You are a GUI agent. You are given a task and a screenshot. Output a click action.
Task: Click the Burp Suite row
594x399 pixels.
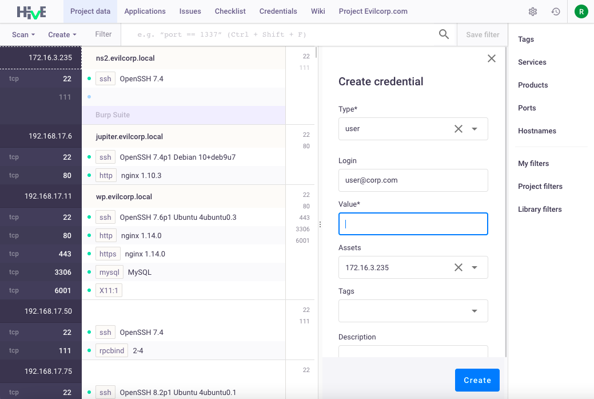click(184, 115)
